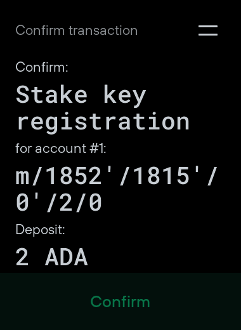241x330 pixels.
Task: Click the "0'/2/0" path line
Action: point(59,202)
